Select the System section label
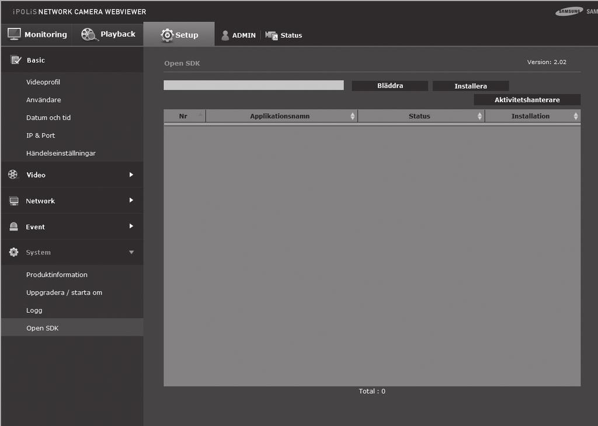 (x=38, y=252)
